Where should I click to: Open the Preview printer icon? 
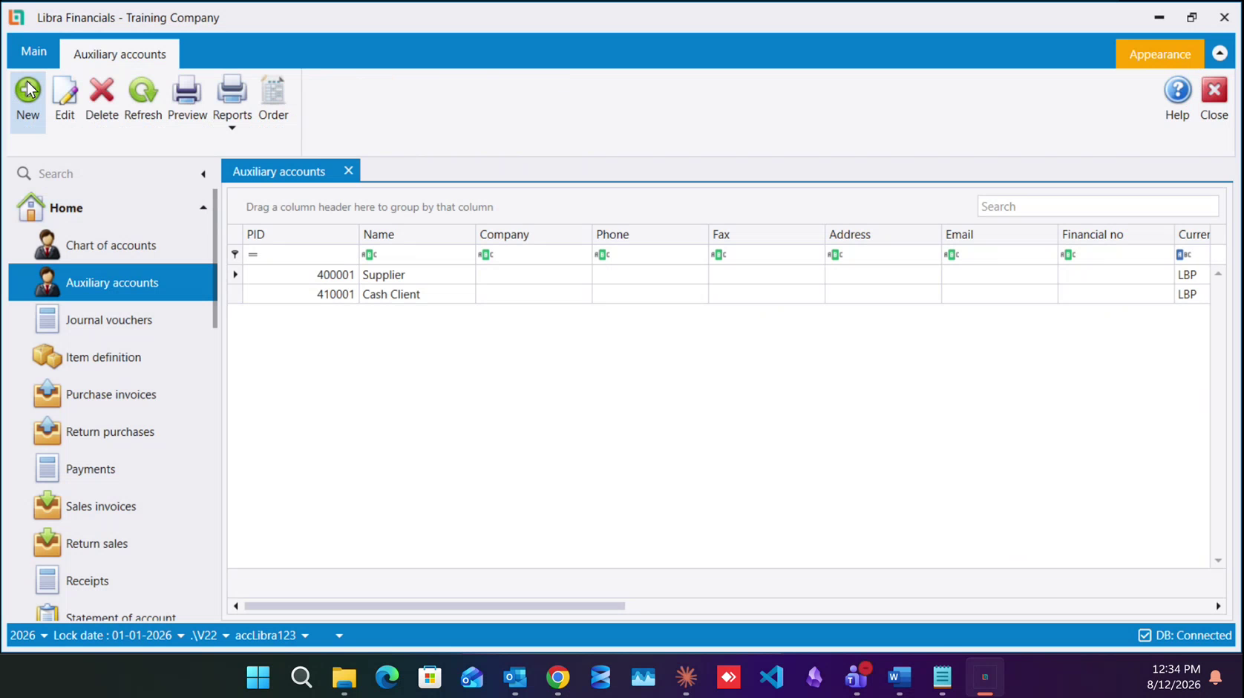coord(187,91)
